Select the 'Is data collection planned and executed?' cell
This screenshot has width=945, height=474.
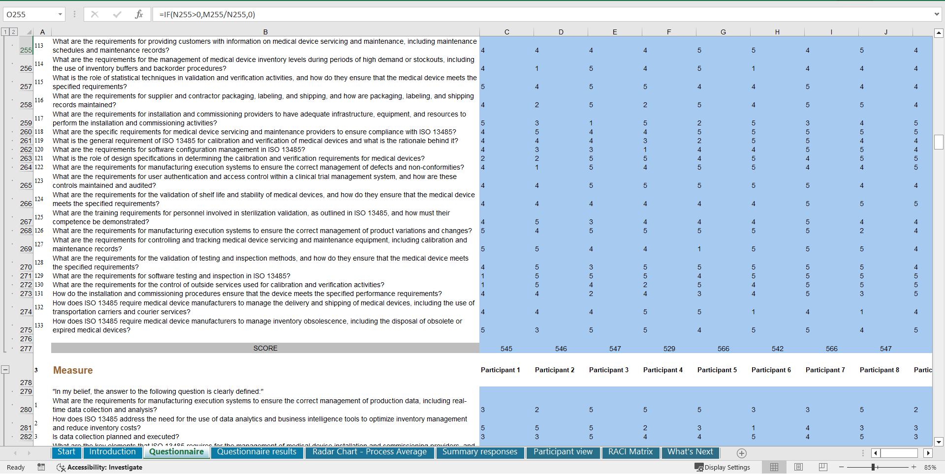pyautogui.click(x=265, y=437)
